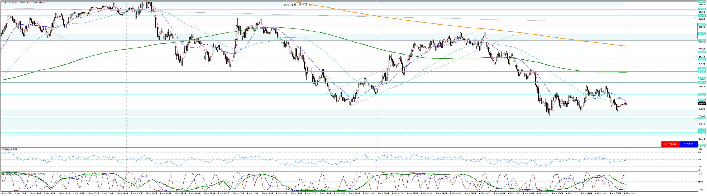Click the blue サブ表示 button
The width and height of the screenshot is (707, 196).
click(688, 144)
